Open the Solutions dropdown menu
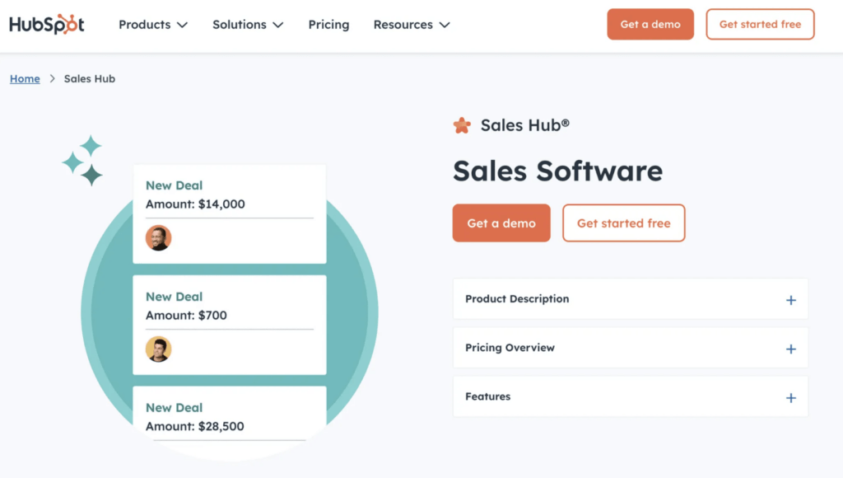 [248, 25]
